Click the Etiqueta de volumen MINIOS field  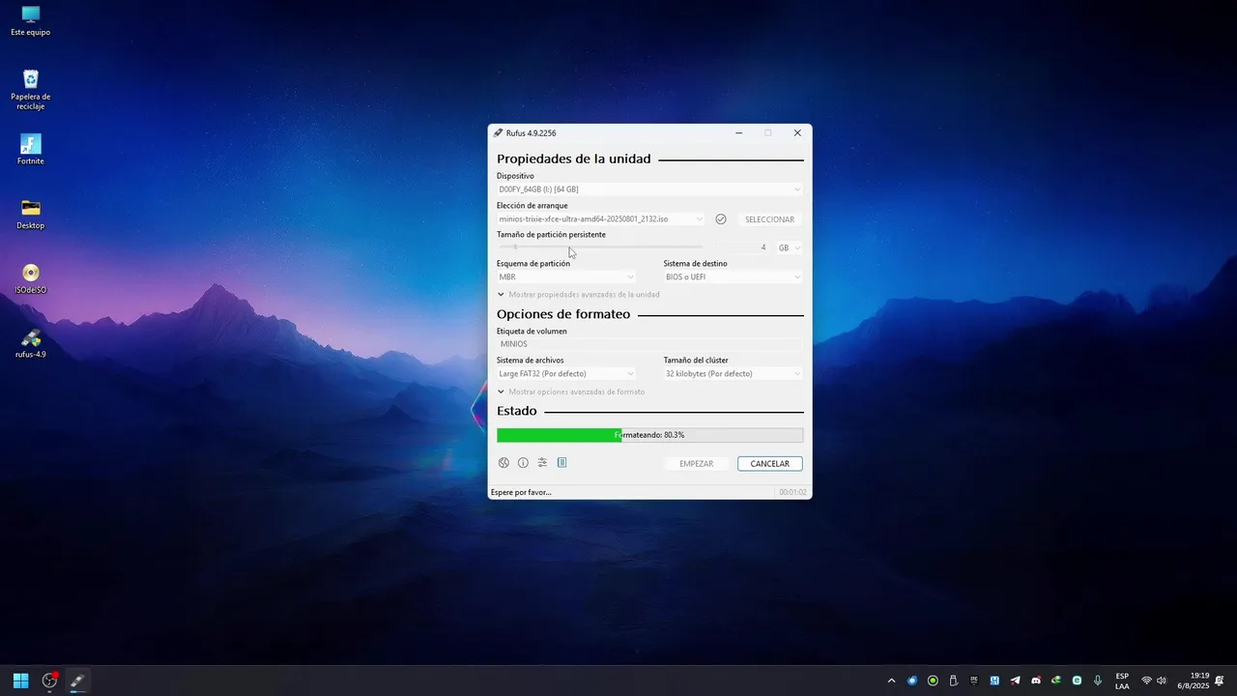click(x=649, y=344)
